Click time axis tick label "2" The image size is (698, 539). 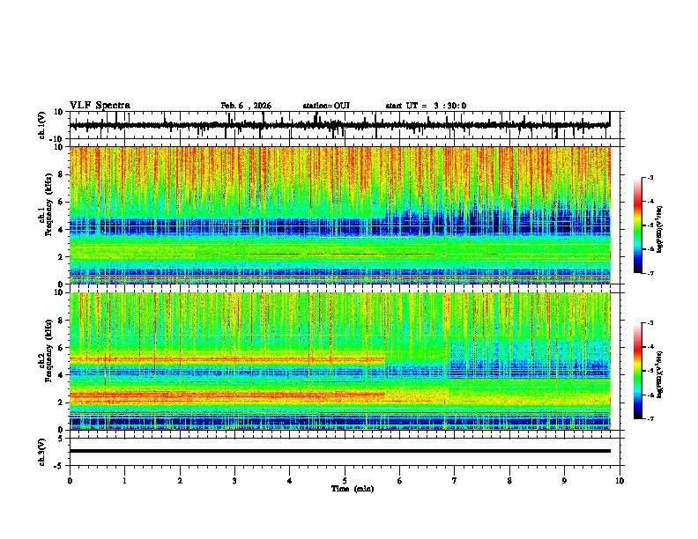(180, 481)
